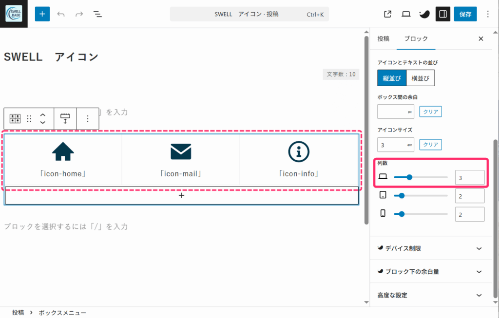Open the SWELL settings sidebar icon

424,14
